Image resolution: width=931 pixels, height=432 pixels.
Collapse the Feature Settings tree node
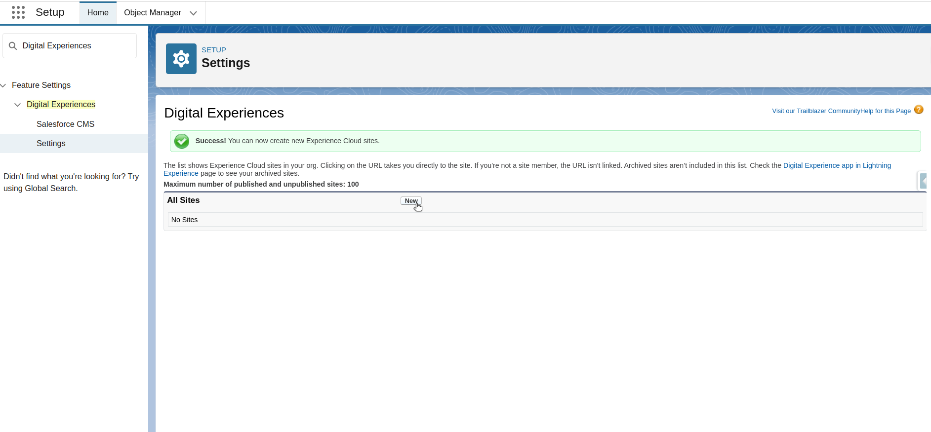point(3,85)
